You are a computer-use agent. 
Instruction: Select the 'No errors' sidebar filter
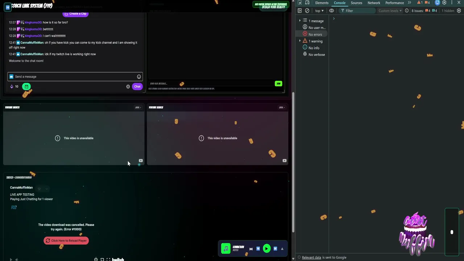[x=312, y=34]
